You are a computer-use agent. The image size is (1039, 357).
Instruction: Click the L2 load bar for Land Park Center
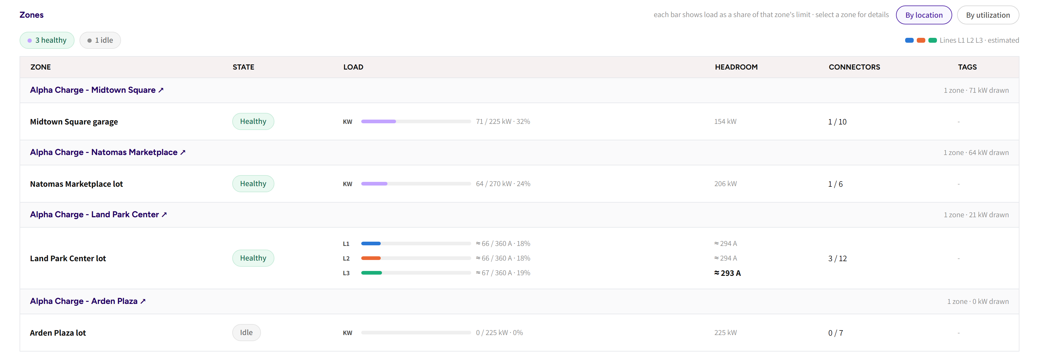tap(416, 258)
